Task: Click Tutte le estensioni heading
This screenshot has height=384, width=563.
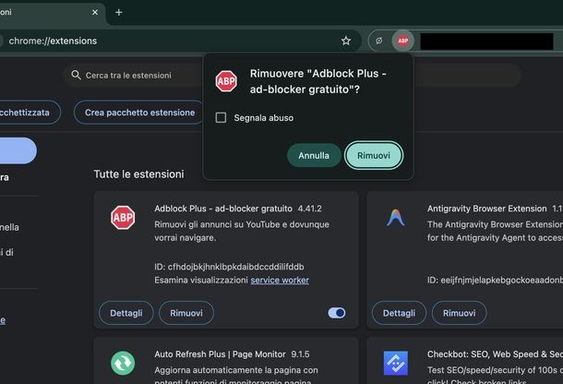Action: click(138, 174)
